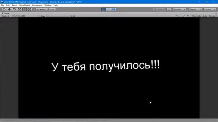The width and height of the screenshot is (218, 122).
Task: Stop play mode with Play button
Action: click(104, 9)
